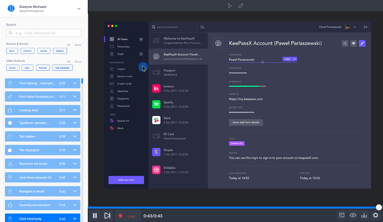Select None for User Actions
The width and height of the screenshot is (383, 222).
click(78, 62)
